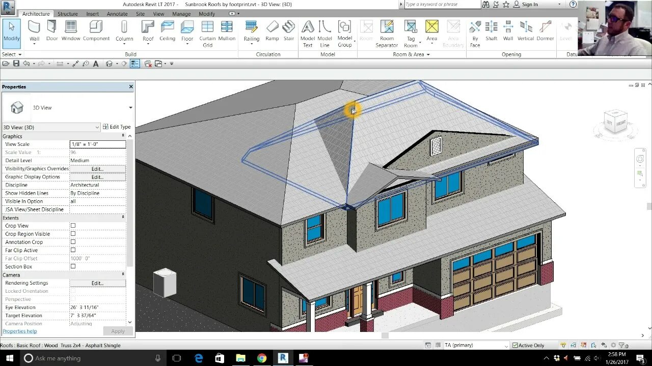Select the Dormer opening tool
Image resolution: width=652 pixels, height=366 pixels.
[x=545, y=30]
